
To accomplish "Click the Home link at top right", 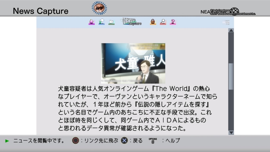I will (227, 22).
